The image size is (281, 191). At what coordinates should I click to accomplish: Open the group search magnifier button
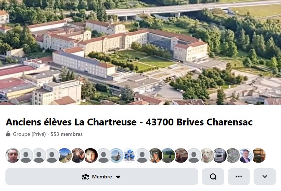[213, 177]
